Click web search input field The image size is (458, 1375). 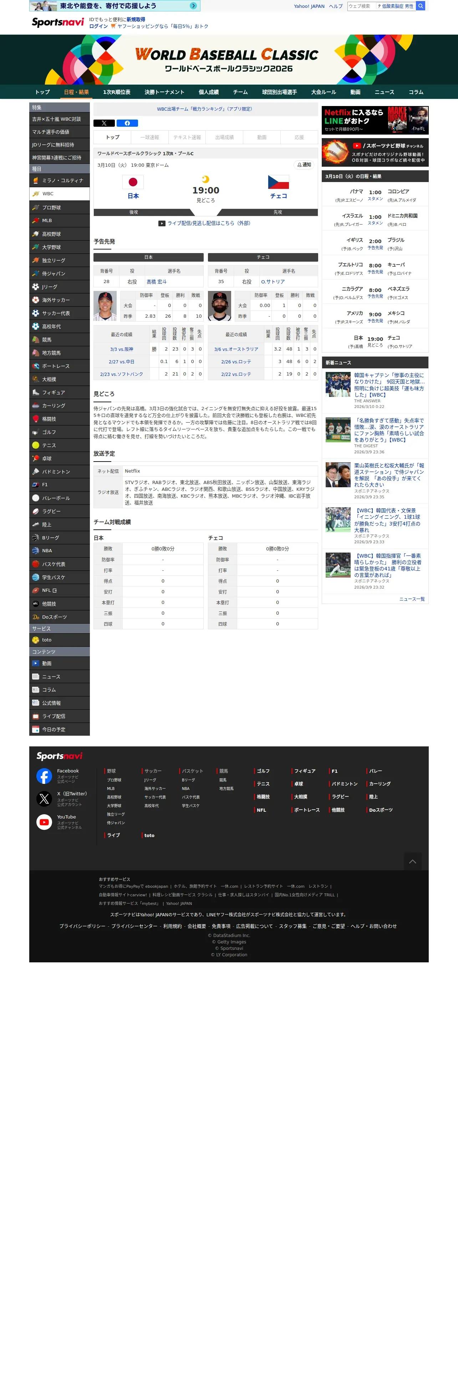[x=361, y=6]
